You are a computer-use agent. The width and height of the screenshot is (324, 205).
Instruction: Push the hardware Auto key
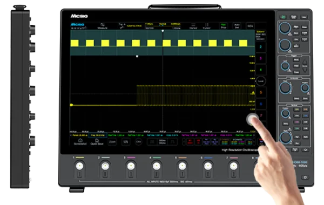tap(303, 17)
